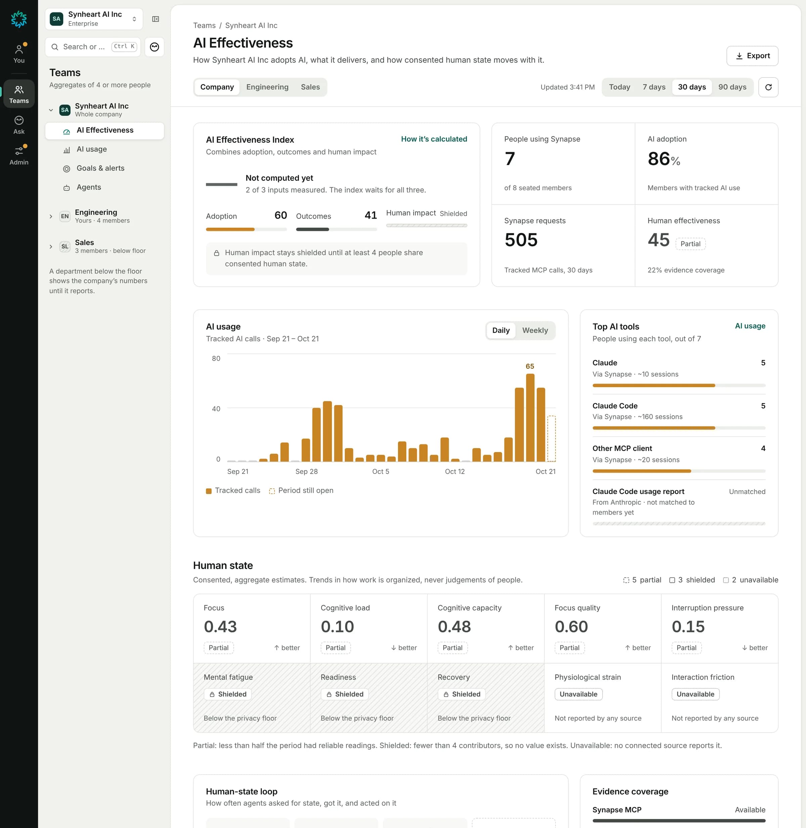The image size is (806, 828).
Task: Open Goals & alerts in the sidebar
Action: (104, 169)
